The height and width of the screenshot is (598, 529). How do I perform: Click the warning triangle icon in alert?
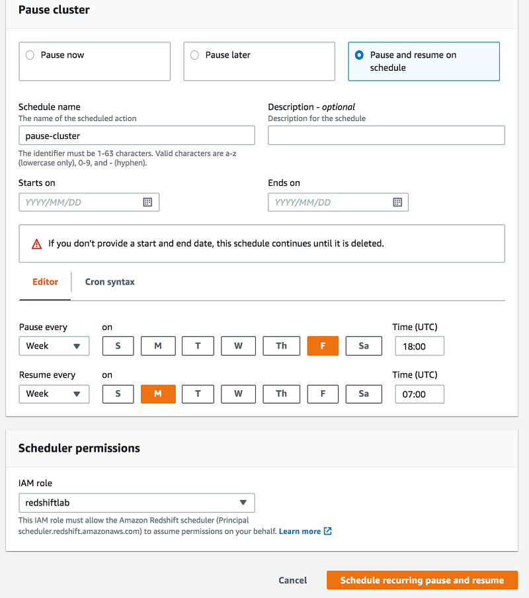(x=37, y=244)
